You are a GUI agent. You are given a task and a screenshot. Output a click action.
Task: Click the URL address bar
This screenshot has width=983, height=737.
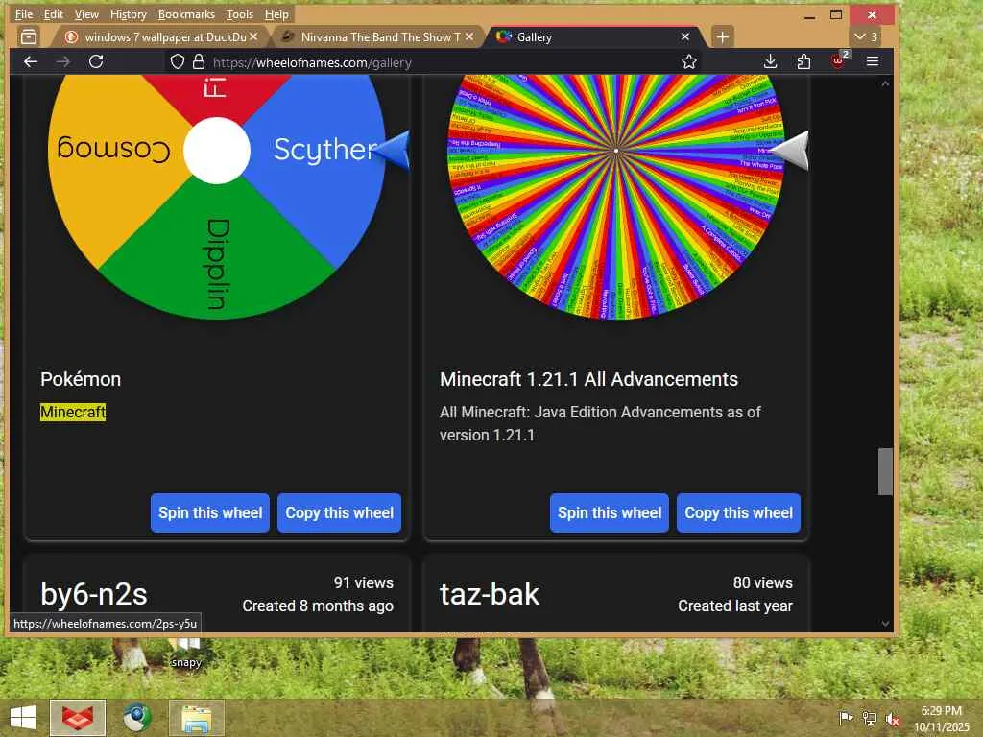(433, 62)
